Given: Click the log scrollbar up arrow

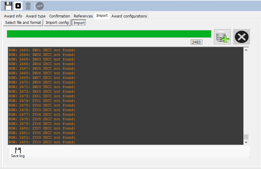Looking at the screenshot, I should (246, 50).
